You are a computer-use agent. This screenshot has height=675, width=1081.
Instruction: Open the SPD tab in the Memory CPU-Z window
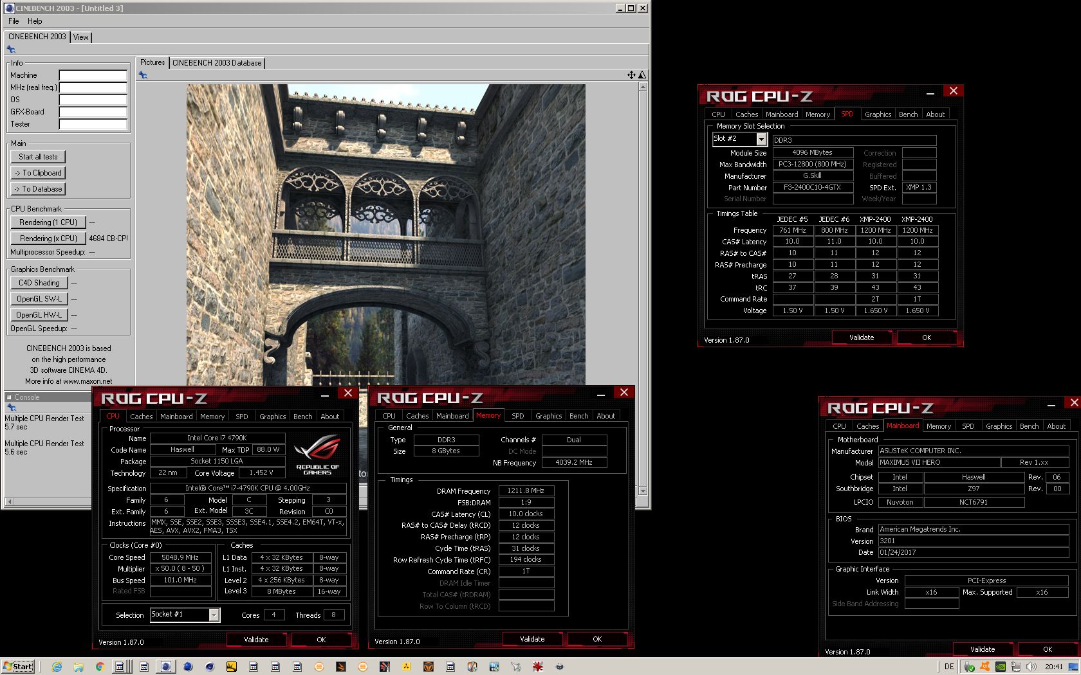pyautogui.click(x=517, y=416)
